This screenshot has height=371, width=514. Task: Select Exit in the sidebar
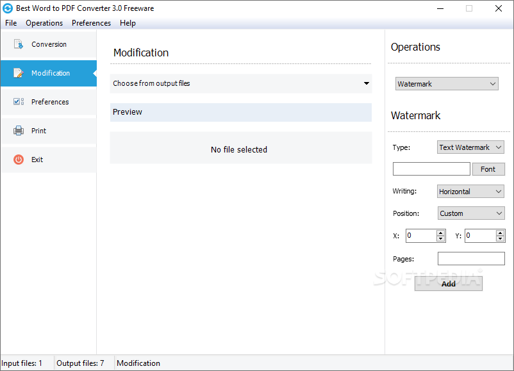tap(49, 160)
